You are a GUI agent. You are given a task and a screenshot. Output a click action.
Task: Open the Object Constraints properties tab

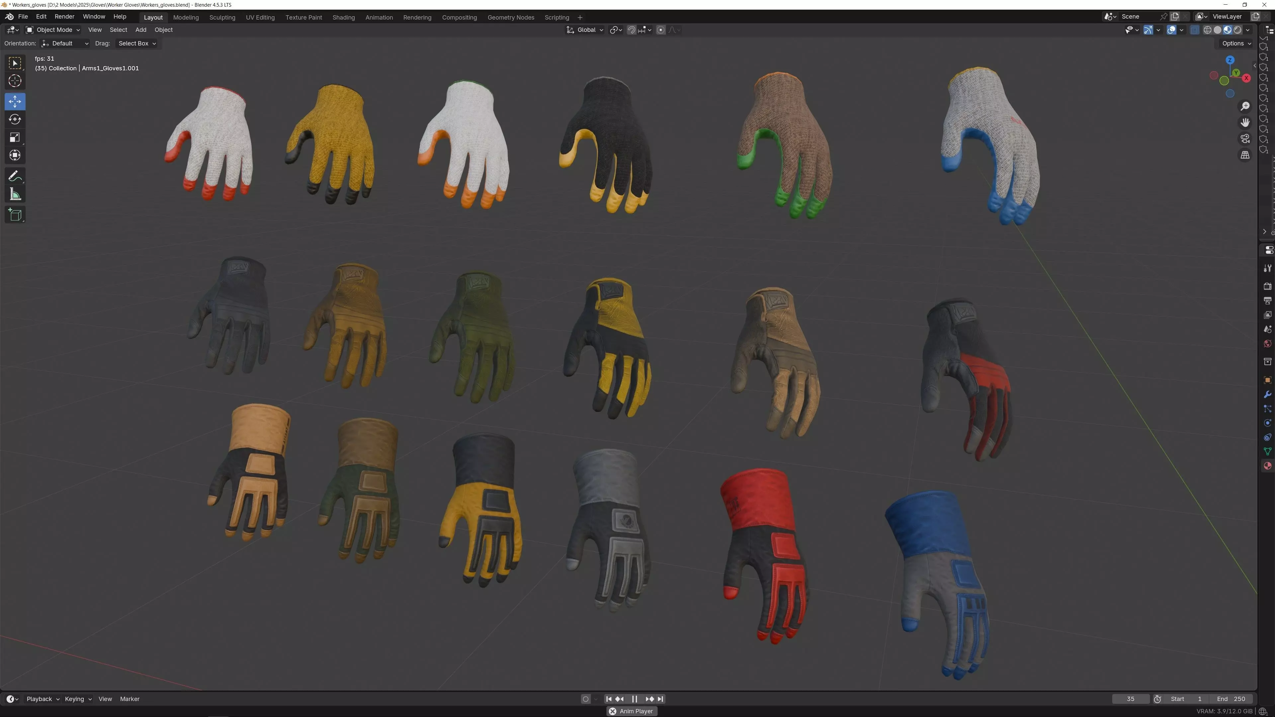pyautogui.click(x=1267, y=438)
